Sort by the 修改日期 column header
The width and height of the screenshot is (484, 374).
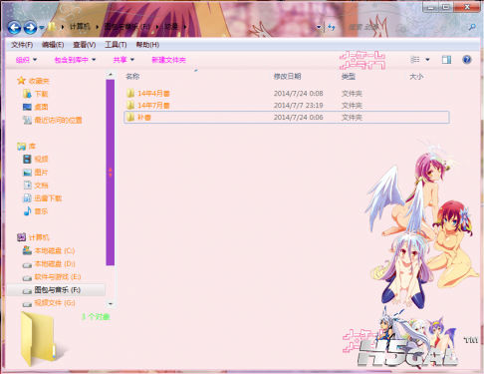pos(287,77)
